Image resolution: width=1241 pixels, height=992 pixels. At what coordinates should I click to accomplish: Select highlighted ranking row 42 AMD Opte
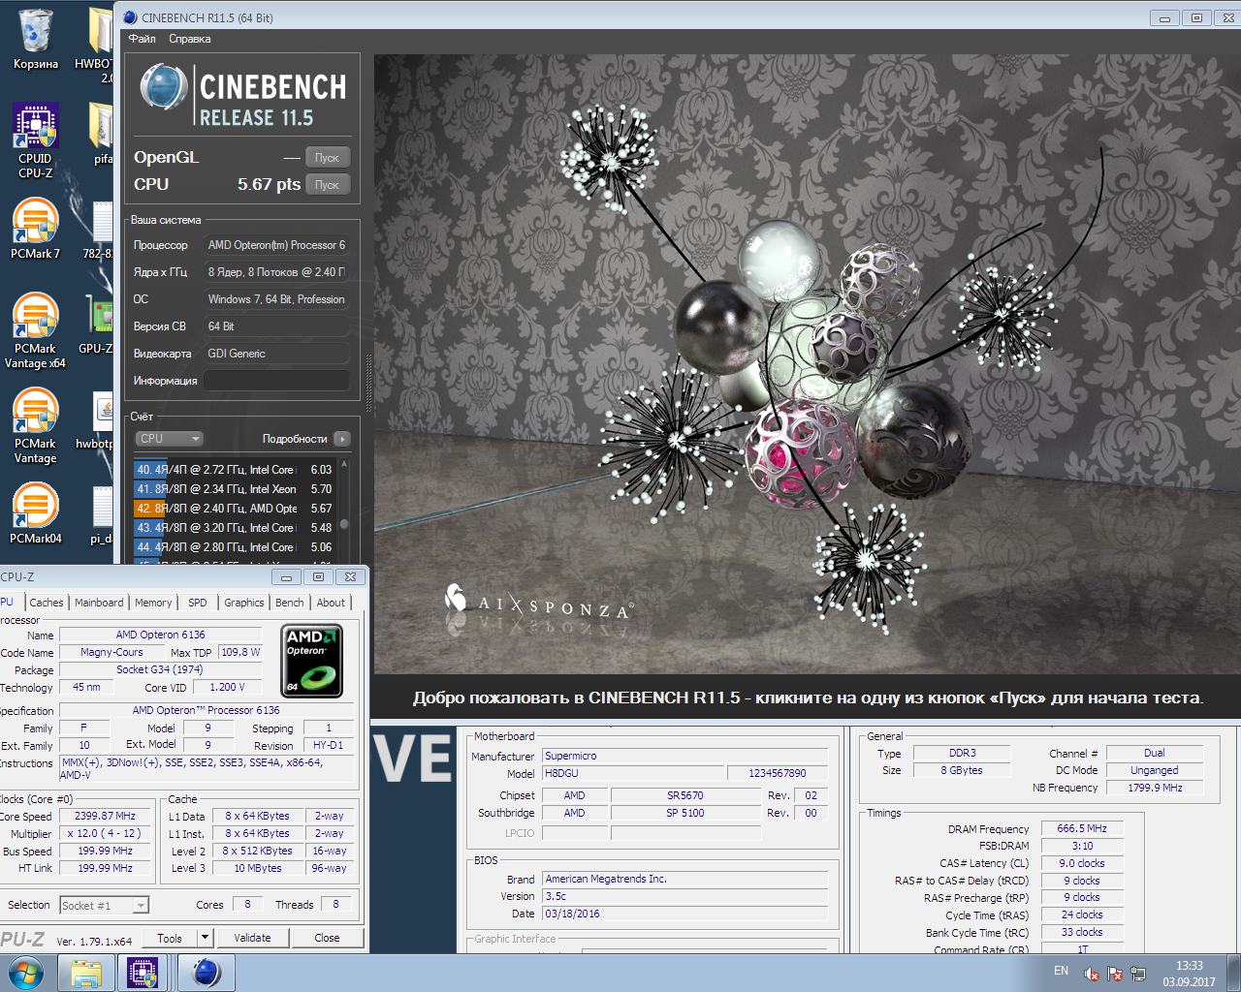click(x=235, y=509)
